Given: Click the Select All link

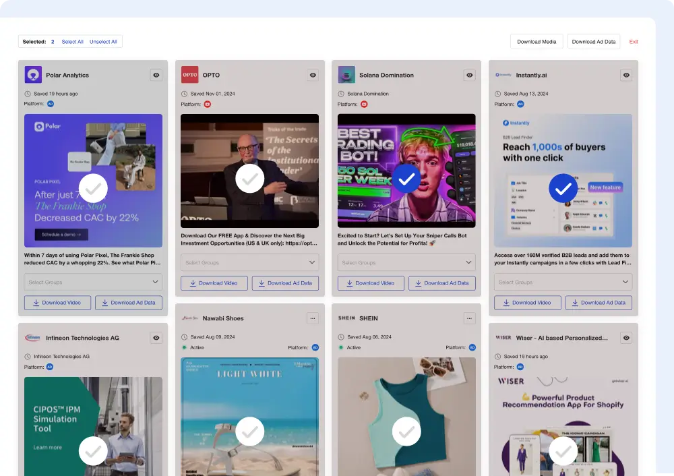Looking at the screenshot, I should tap(72, 41).
